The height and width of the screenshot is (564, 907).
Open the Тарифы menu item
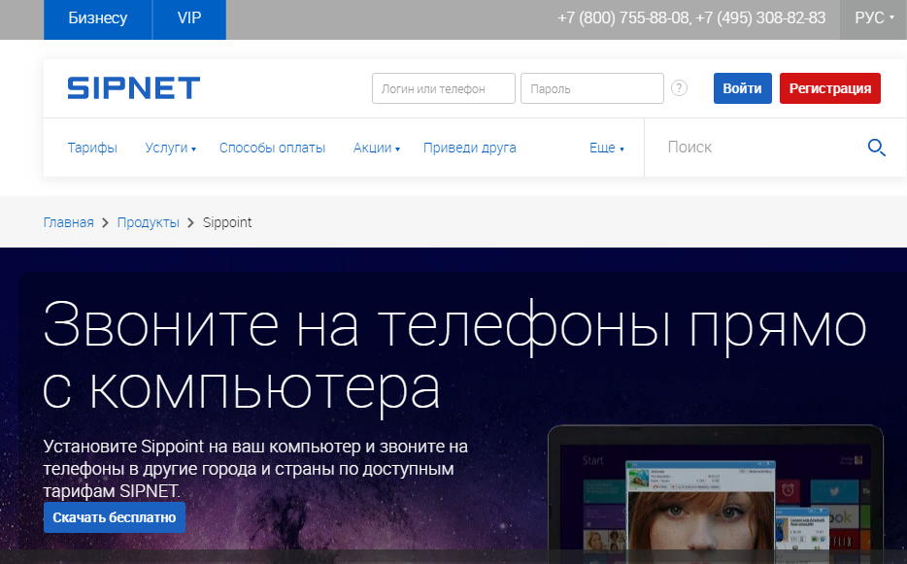[92, 149]
